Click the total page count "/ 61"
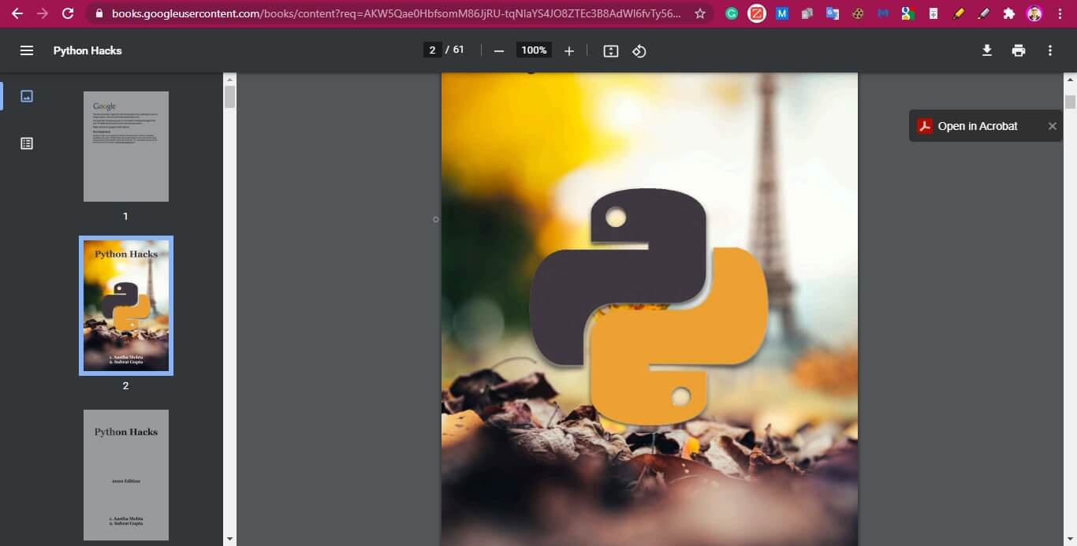The height and width of the screenshot is (546, 1077). [x=455, y=50]
